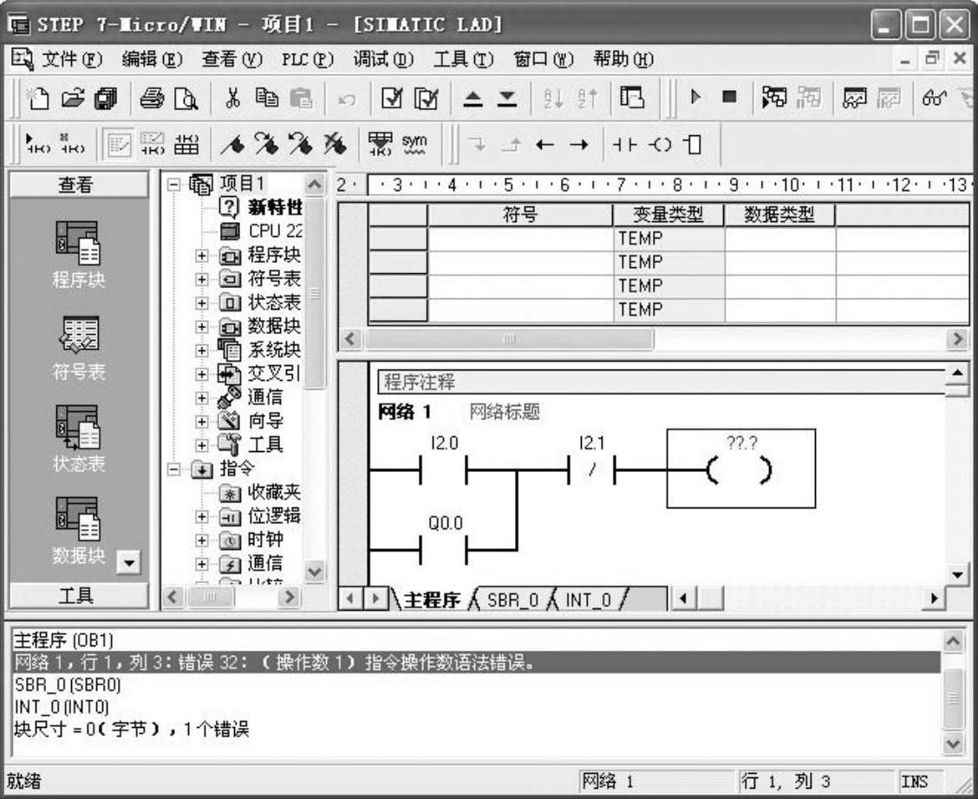Open Data Block in view bar
This screenshot has height=799, width=978.
pos(78,531)
